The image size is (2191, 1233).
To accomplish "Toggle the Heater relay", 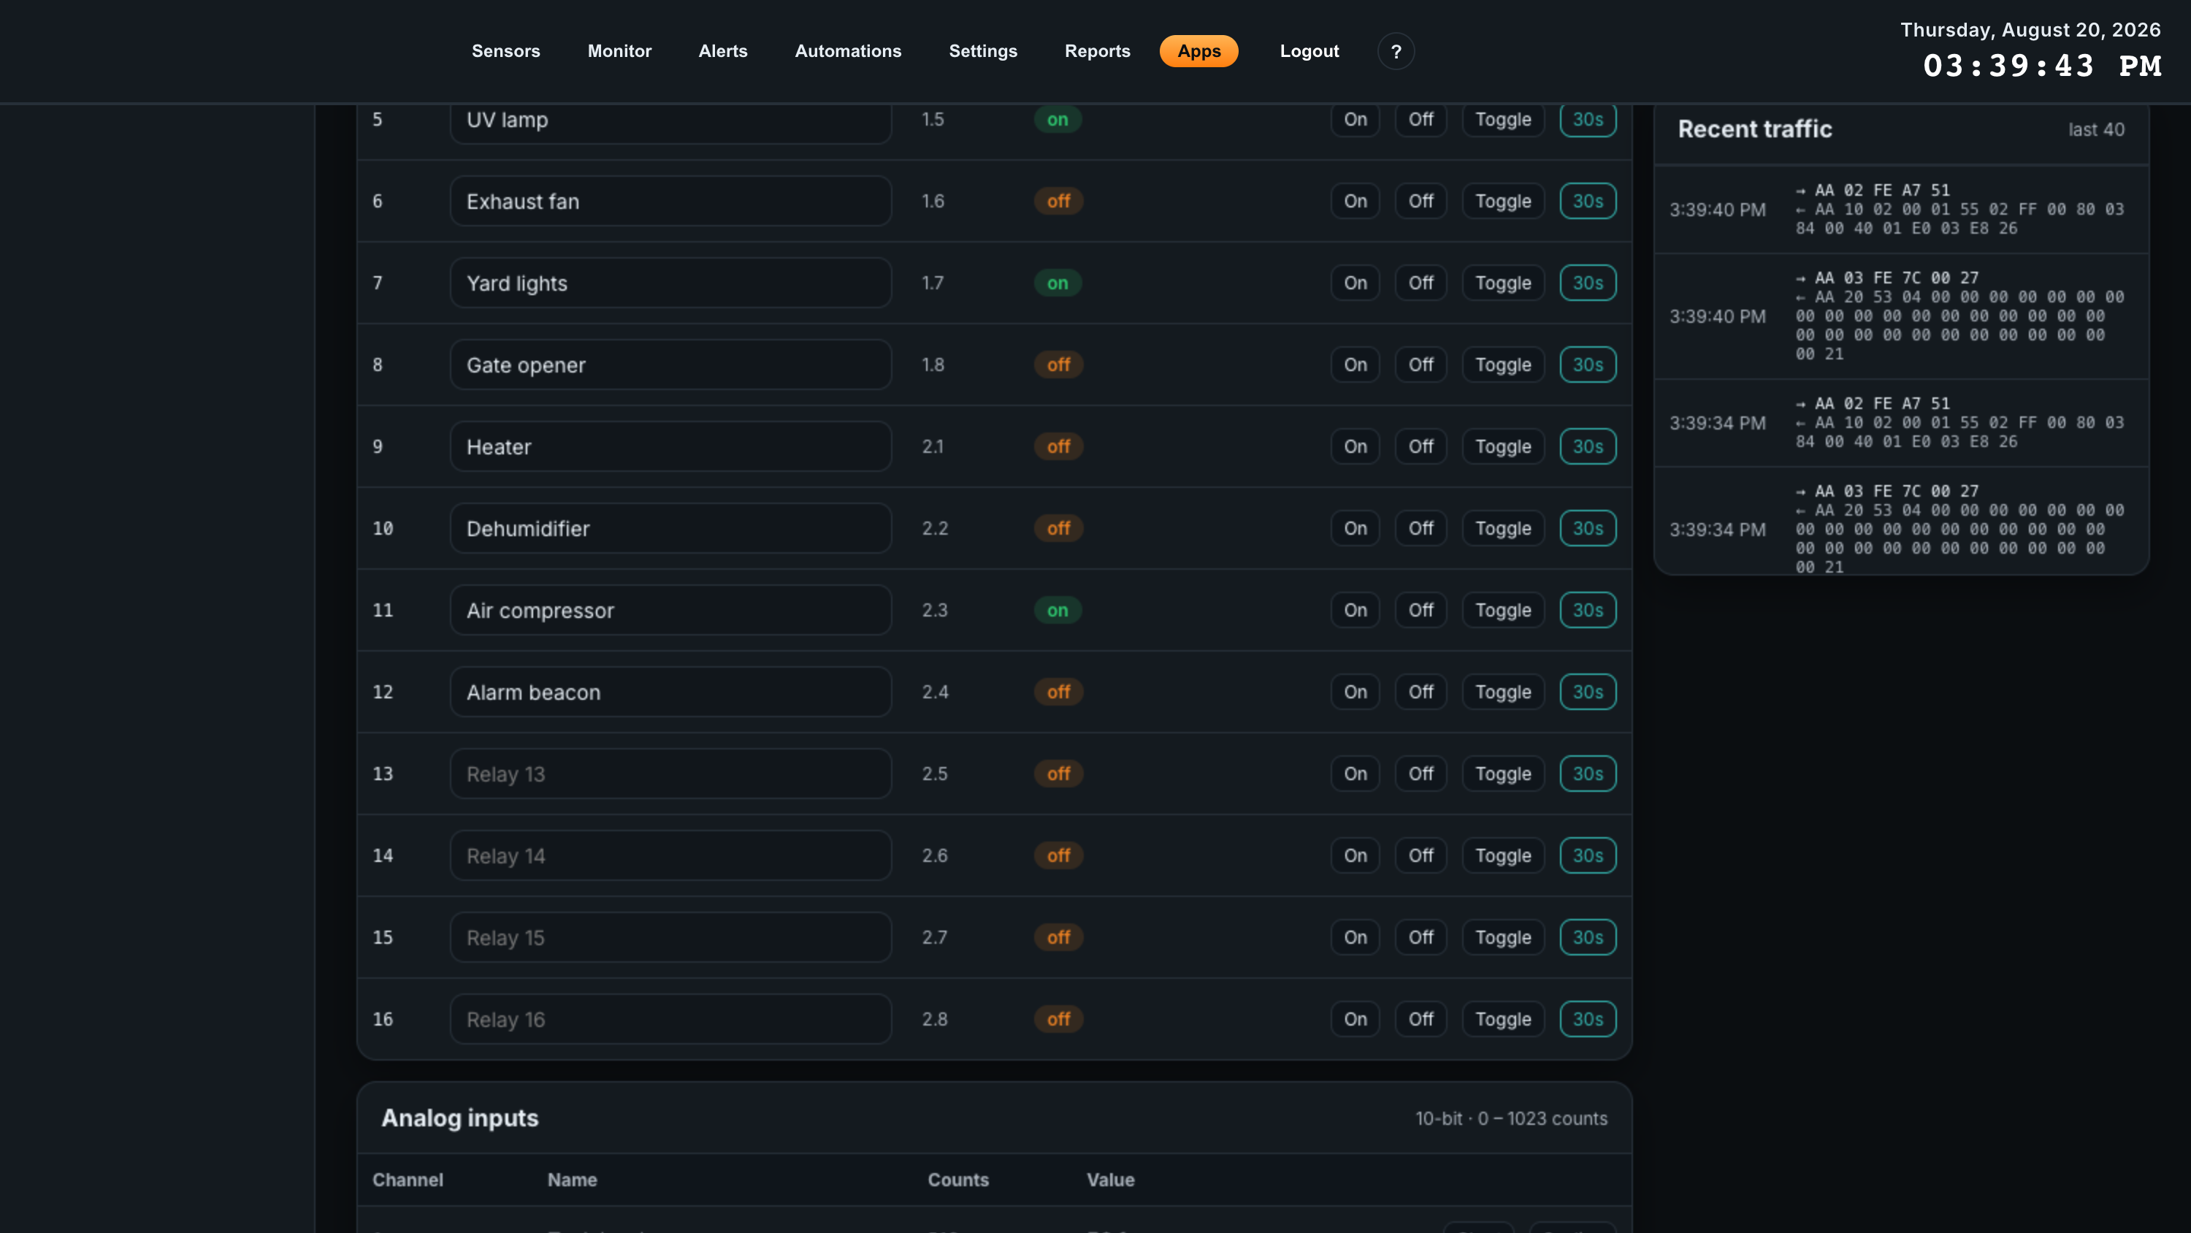I will click(x=1503, y=446).
